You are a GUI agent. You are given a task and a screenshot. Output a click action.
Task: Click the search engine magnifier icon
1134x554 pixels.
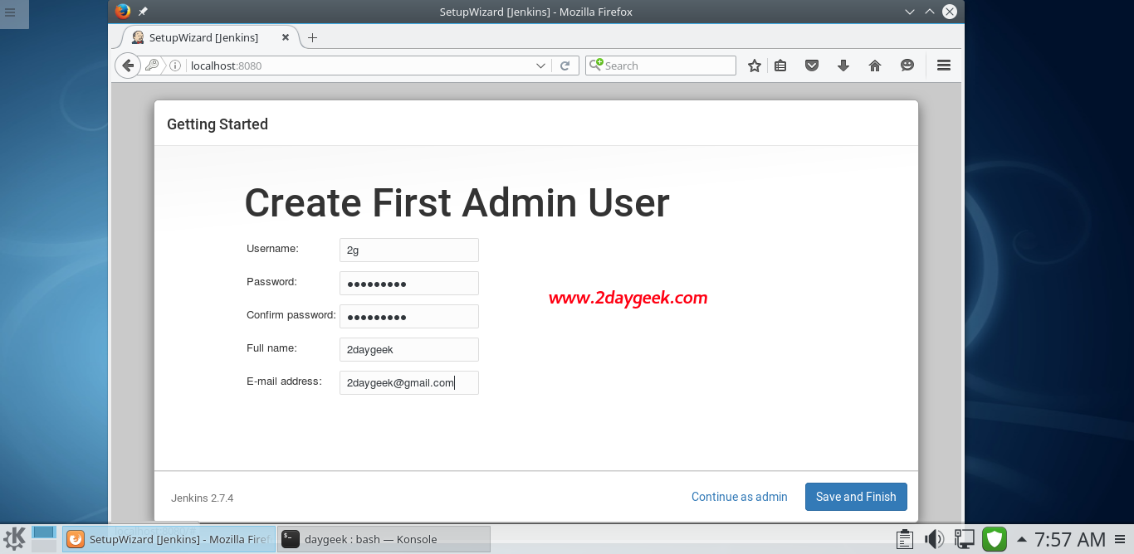click(595, 65)
